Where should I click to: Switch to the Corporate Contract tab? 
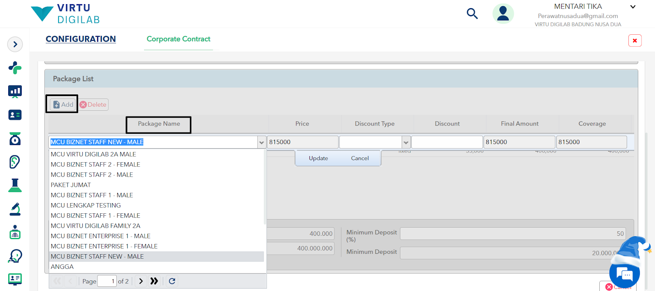[178, 39]
